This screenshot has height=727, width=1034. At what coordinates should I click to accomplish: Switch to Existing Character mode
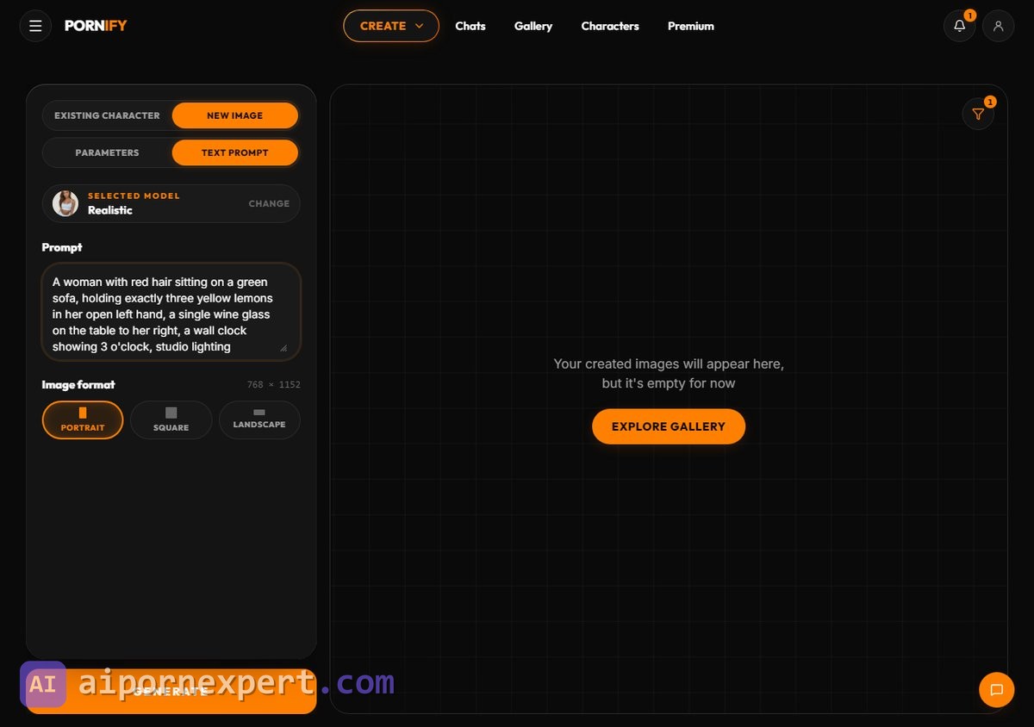point(107,115)
